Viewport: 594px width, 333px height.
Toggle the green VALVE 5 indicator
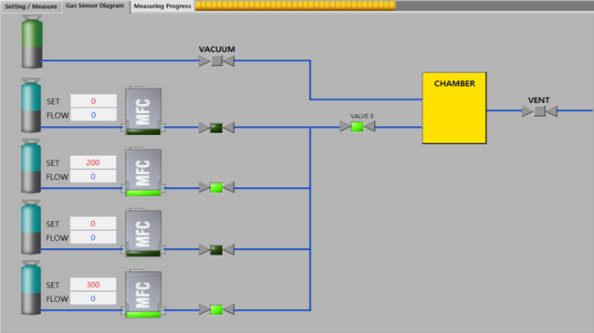(x=358, y=127)
